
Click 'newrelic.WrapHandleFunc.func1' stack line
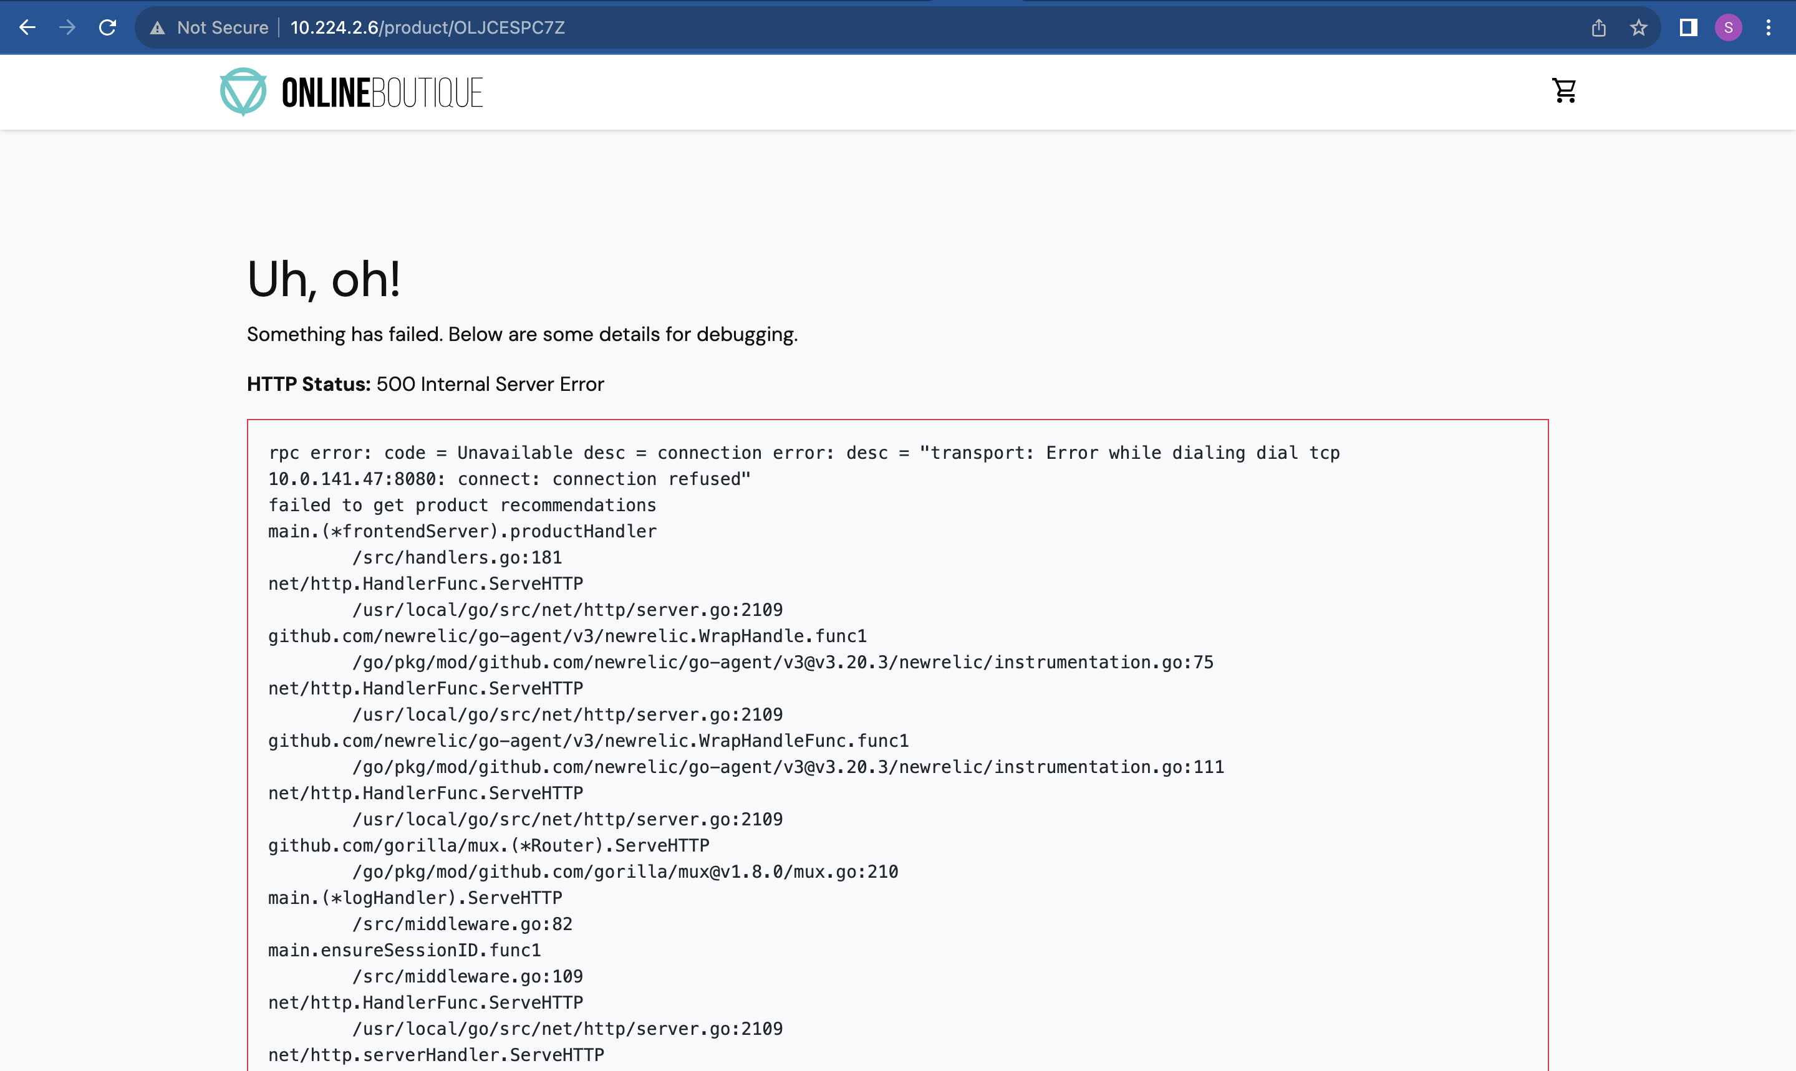click(x=588, y=741)
